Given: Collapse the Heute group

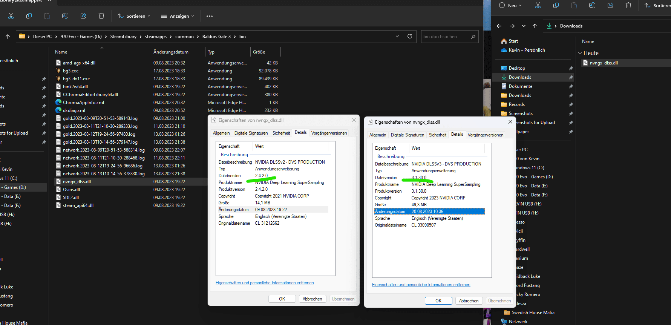Looking at the screenshot, I should pyautogui.click(x=580, y=53).
